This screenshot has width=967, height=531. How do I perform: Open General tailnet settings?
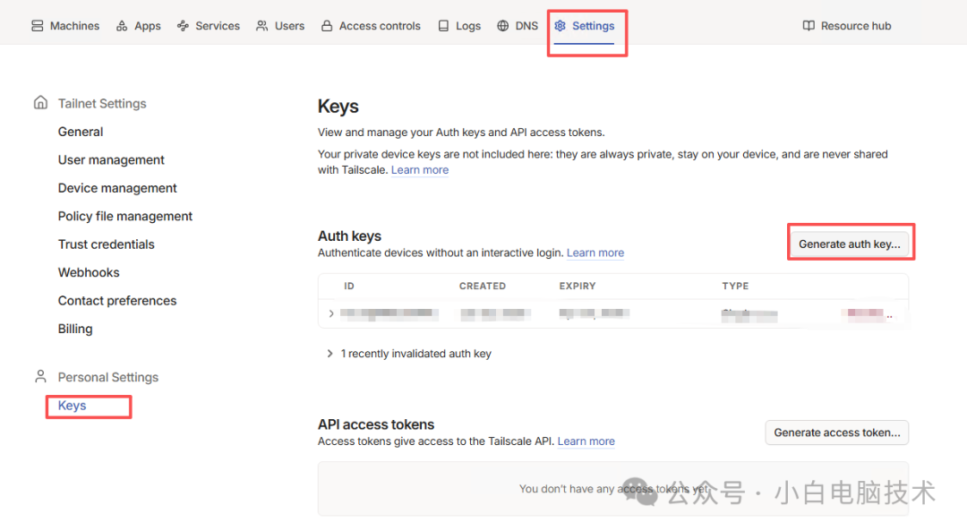click(81, 132)
